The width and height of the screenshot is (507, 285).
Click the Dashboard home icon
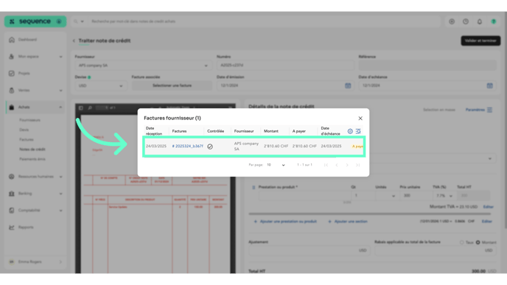tap(12, 40)
